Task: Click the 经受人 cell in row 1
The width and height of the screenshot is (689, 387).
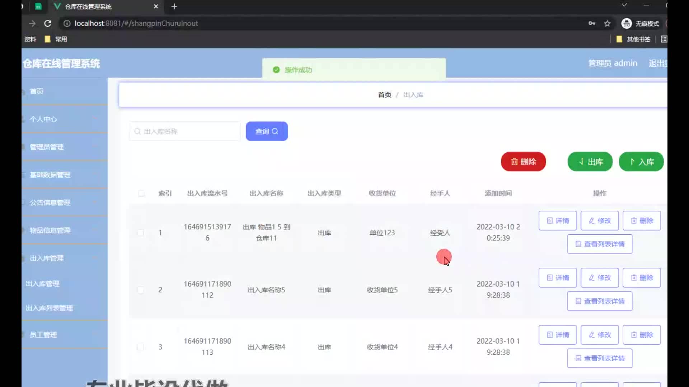Action: coord(440,233)
